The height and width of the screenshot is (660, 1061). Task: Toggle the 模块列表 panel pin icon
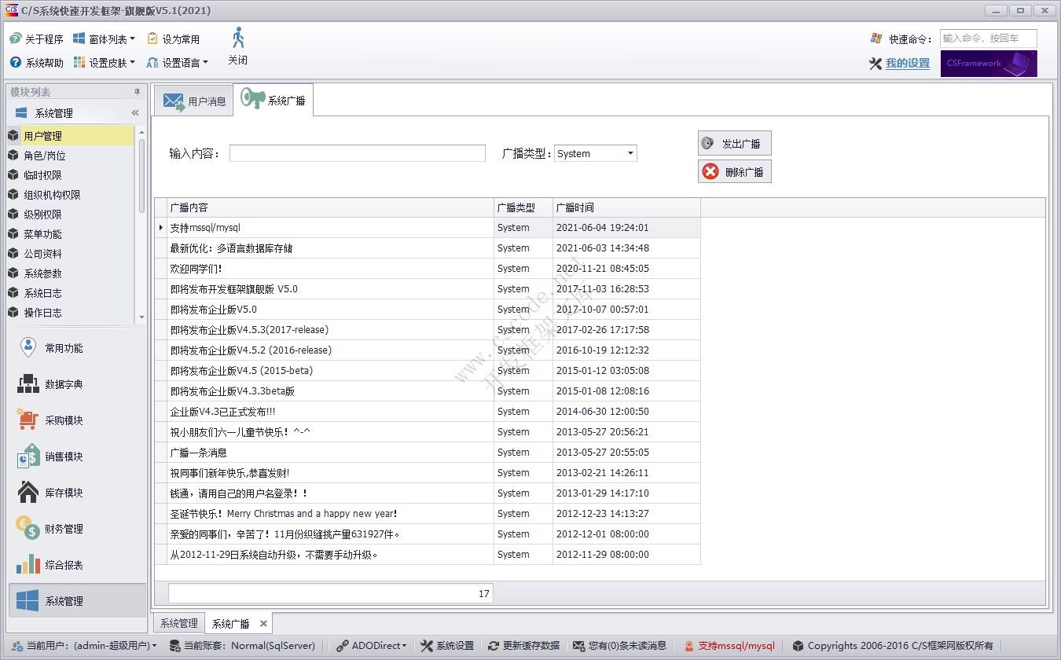tap(136, 92)
